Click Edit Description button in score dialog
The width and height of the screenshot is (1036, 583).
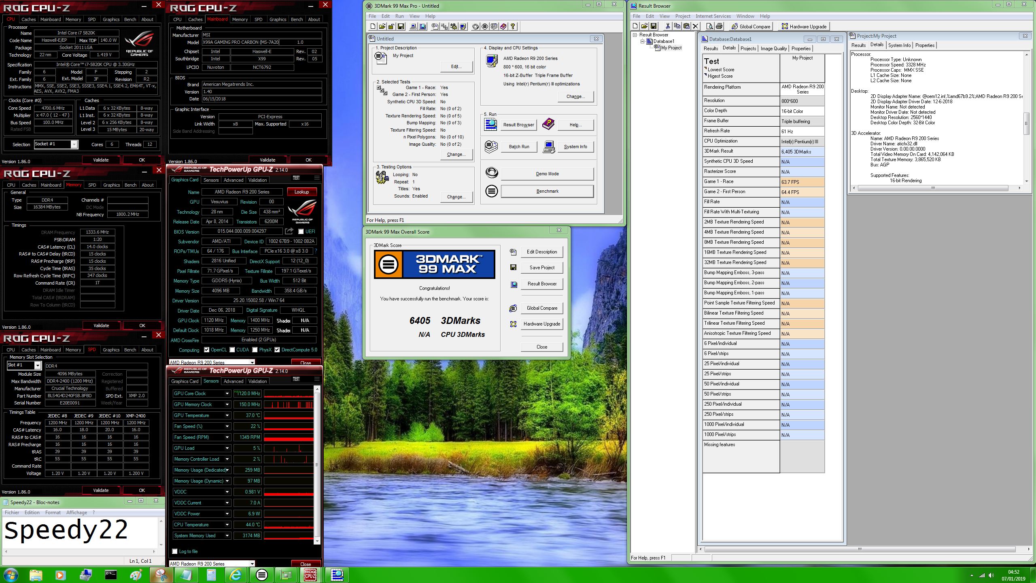541,252
